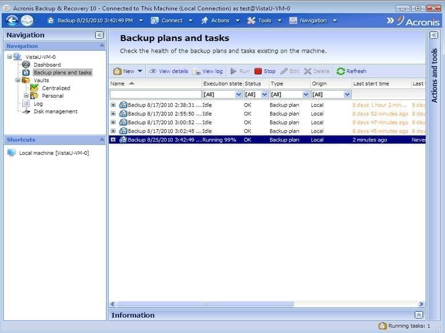Select Vaults in navigation tree
The width and height of the screenshot is (445, 333).
pos(41,80)
